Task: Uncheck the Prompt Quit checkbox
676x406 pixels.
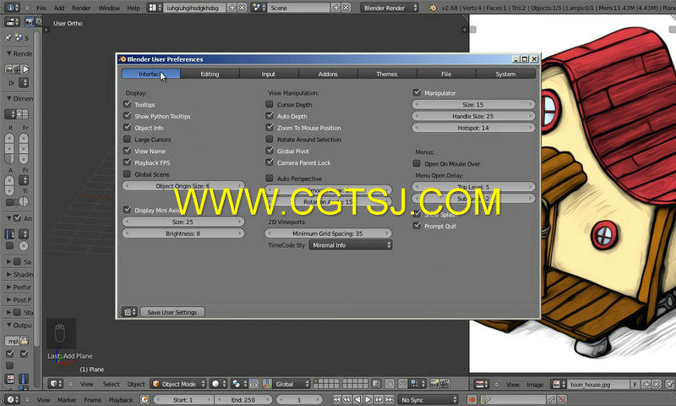Action: tap(417, 226)
